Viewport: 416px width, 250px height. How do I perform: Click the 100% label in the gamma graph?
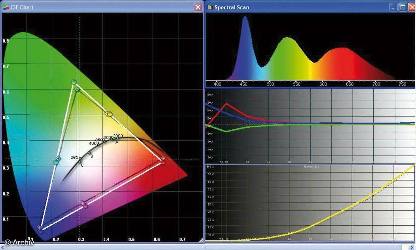[x=210, y=167]
